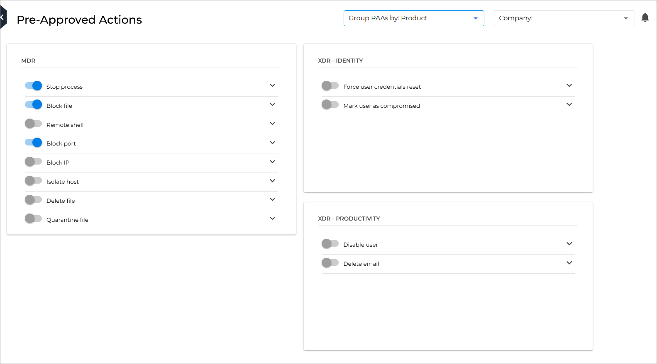Enable Mark user as compromised toggle
The width and height of the screenshot is (657, 364).
[330, 104]
